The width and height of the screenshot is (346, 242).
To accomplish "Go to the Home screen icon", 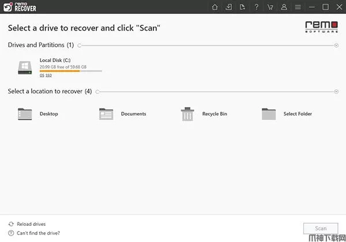I will 215,7.
